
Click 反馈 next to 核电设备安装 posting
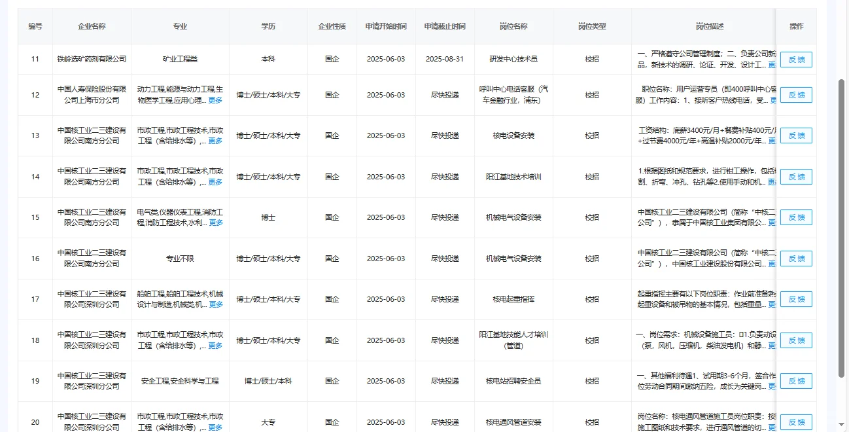click(x=795, y=135)
